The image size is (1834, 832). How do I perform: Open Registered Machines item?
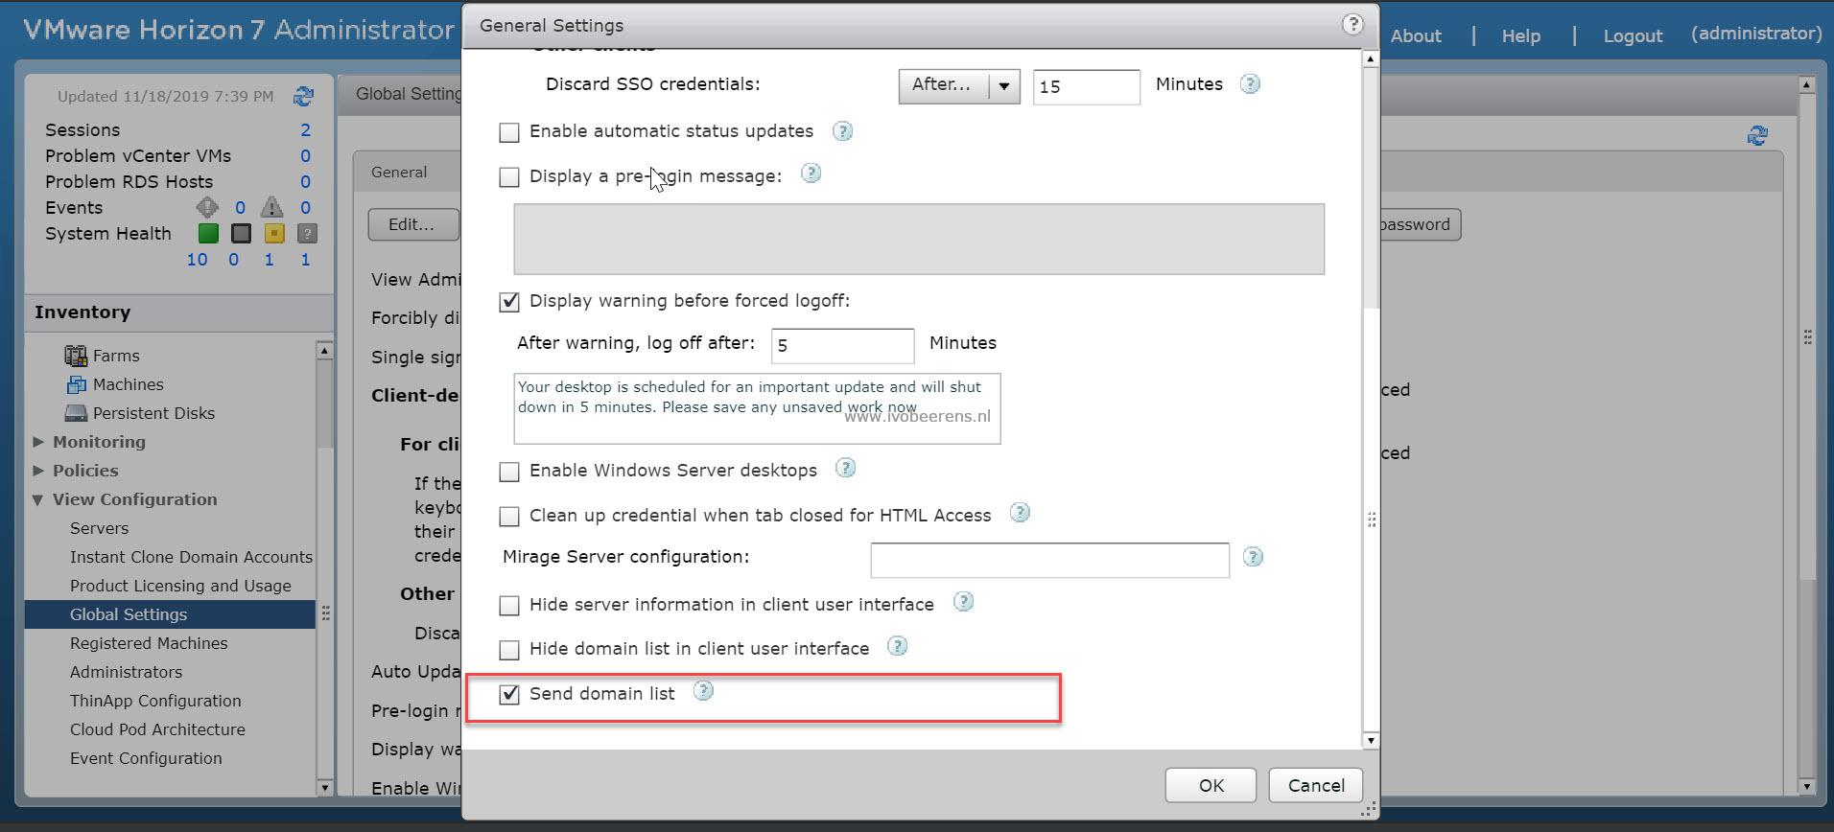point(149,643)
